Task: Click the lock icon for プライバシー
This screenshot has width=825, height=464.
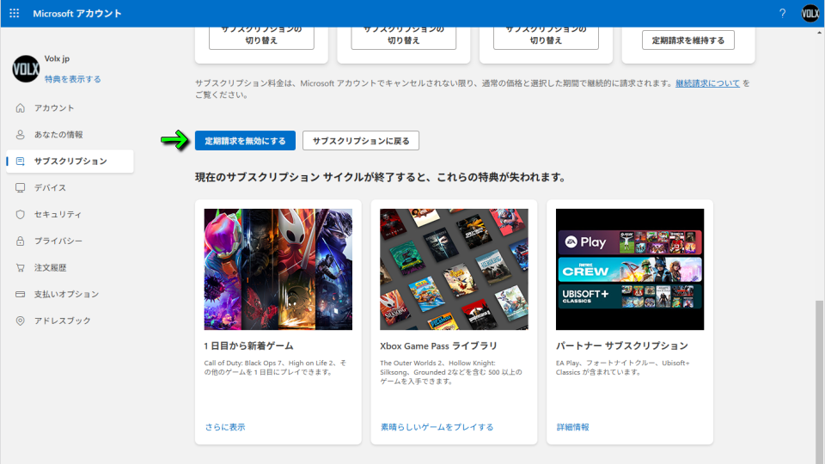Action: coord(21,241)
